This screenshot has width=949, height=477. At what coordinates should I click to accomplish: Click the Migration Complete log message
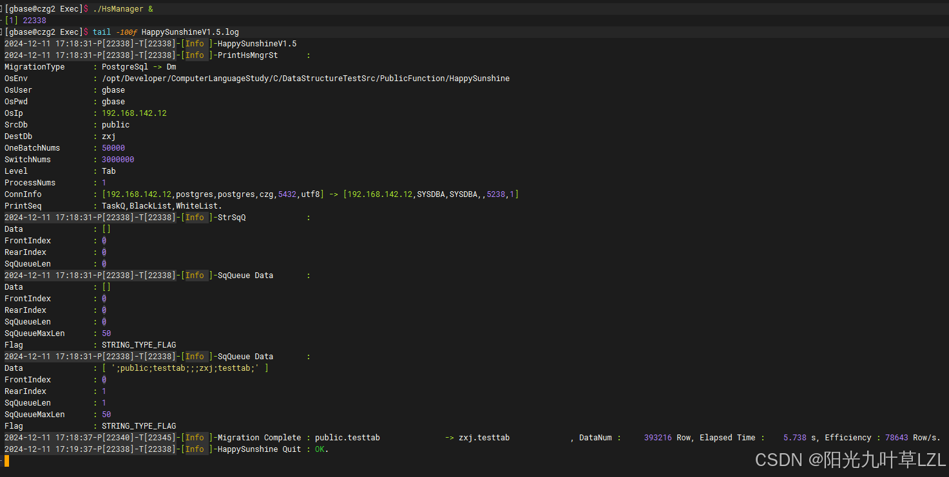(259, 438)
